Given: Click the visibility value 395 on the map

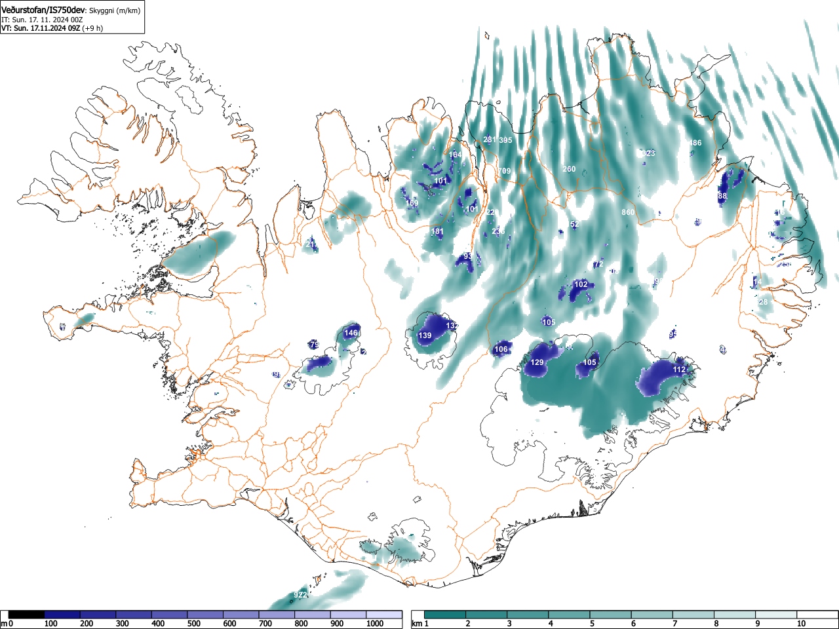Looking at the screenshot, I should tap(505, 140).
